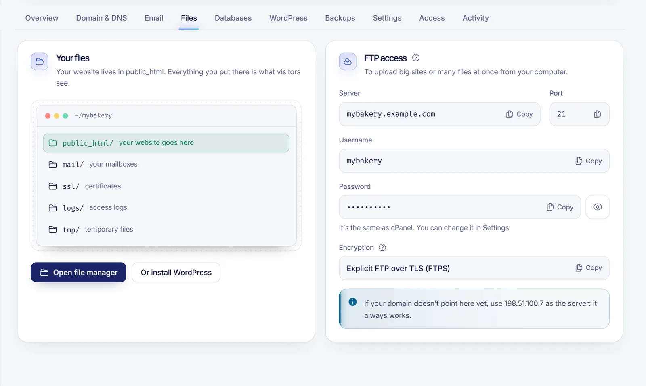Select the tmp/ temporary files row
This screenshot has height=386, width=646.
(x=166, y=230)
